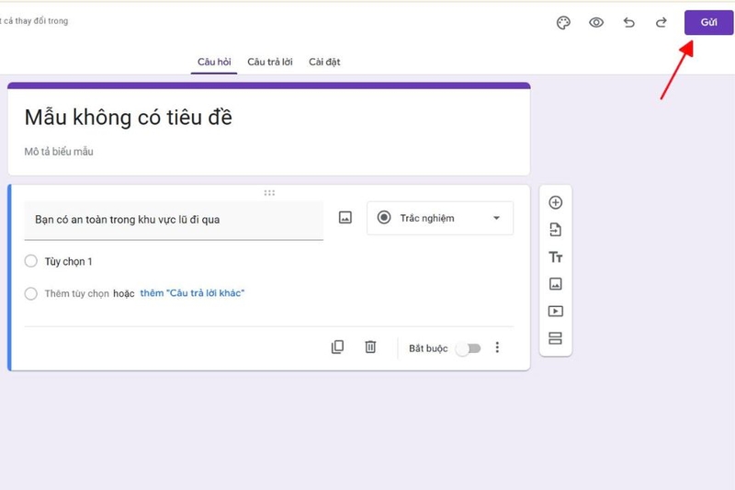Switch to the Câu hỏi tab
Image resolution: width=735 pixels, height=490 pixels.
(214, 62)
